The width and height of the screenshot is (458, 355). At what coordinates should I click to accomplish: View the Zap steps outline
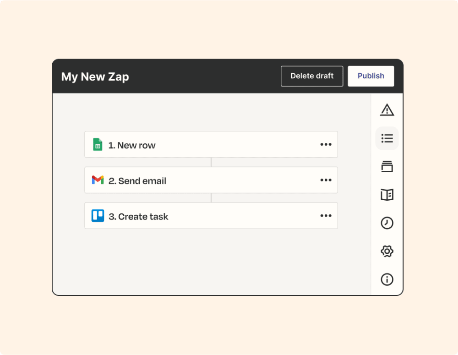pyautogui.click(x=387, y=138)
